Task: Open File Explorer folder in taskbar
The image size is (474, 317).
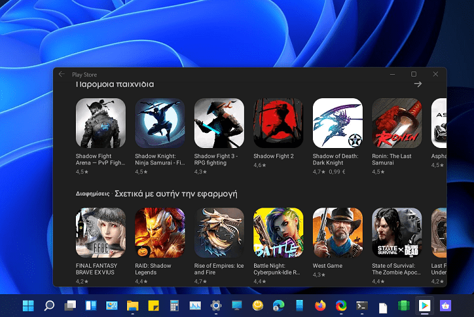Action: point(133,306)
